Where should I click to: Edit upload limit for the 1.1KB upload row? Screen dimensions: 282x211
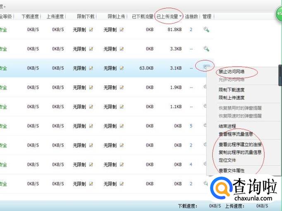coord(122,107)
